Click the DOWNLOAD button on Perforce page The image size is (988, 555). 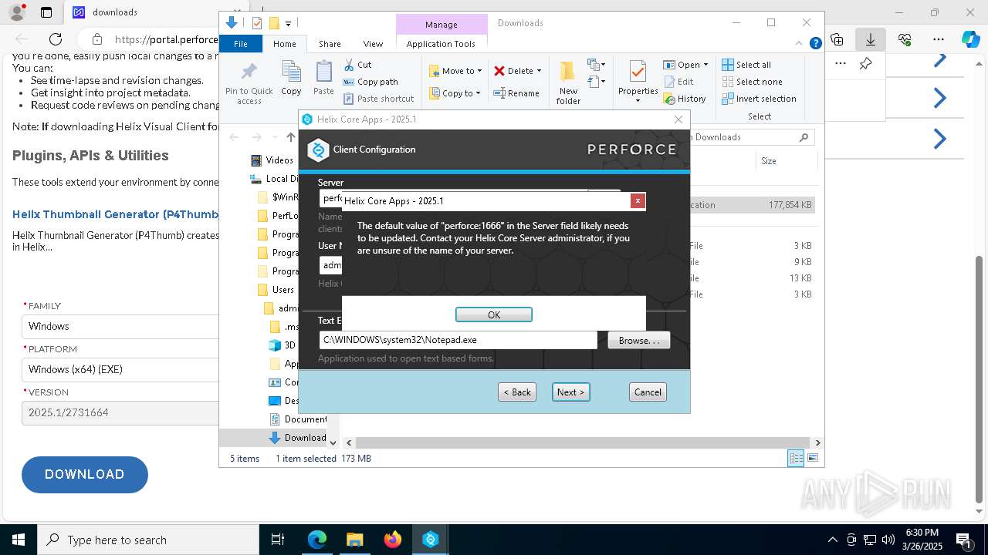(x=85, y=475)
